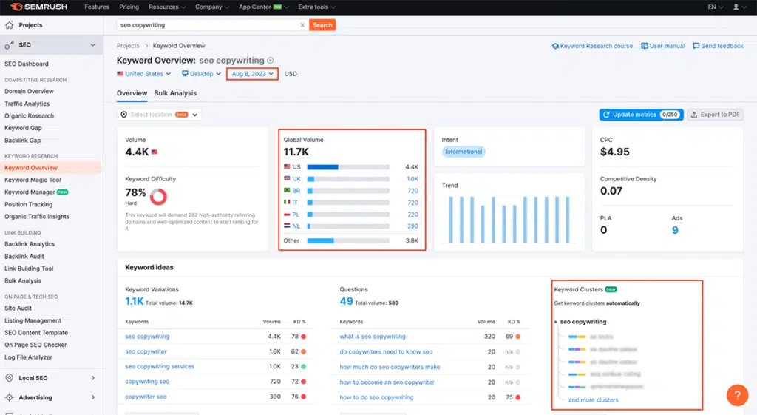Screen dimensions: 757x415
Task: Expand the Company dropdown menu
Action: [212, 7]
